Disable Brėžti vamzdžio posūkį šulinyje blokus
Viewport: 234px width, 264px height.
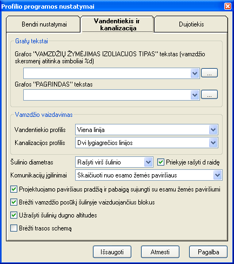pos(14,202)
